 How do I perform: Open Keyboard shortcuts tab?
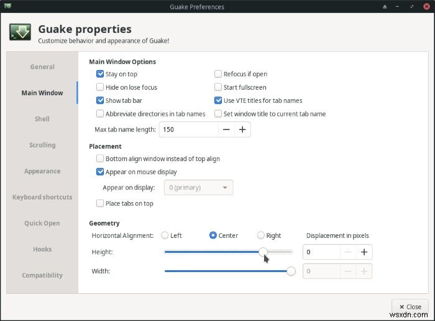[x=42, y=197]
